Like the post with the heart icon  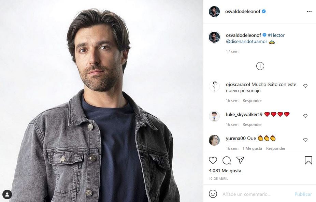coord(213,160)
